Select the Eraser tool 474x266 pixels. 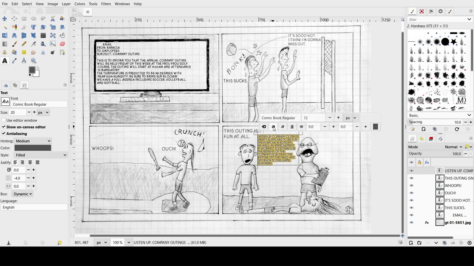pos(63,44)
